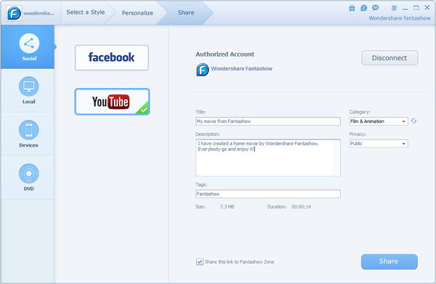Go to Select a Style step
The height and width of the screenshot is (284, 436).
(86, 12)
